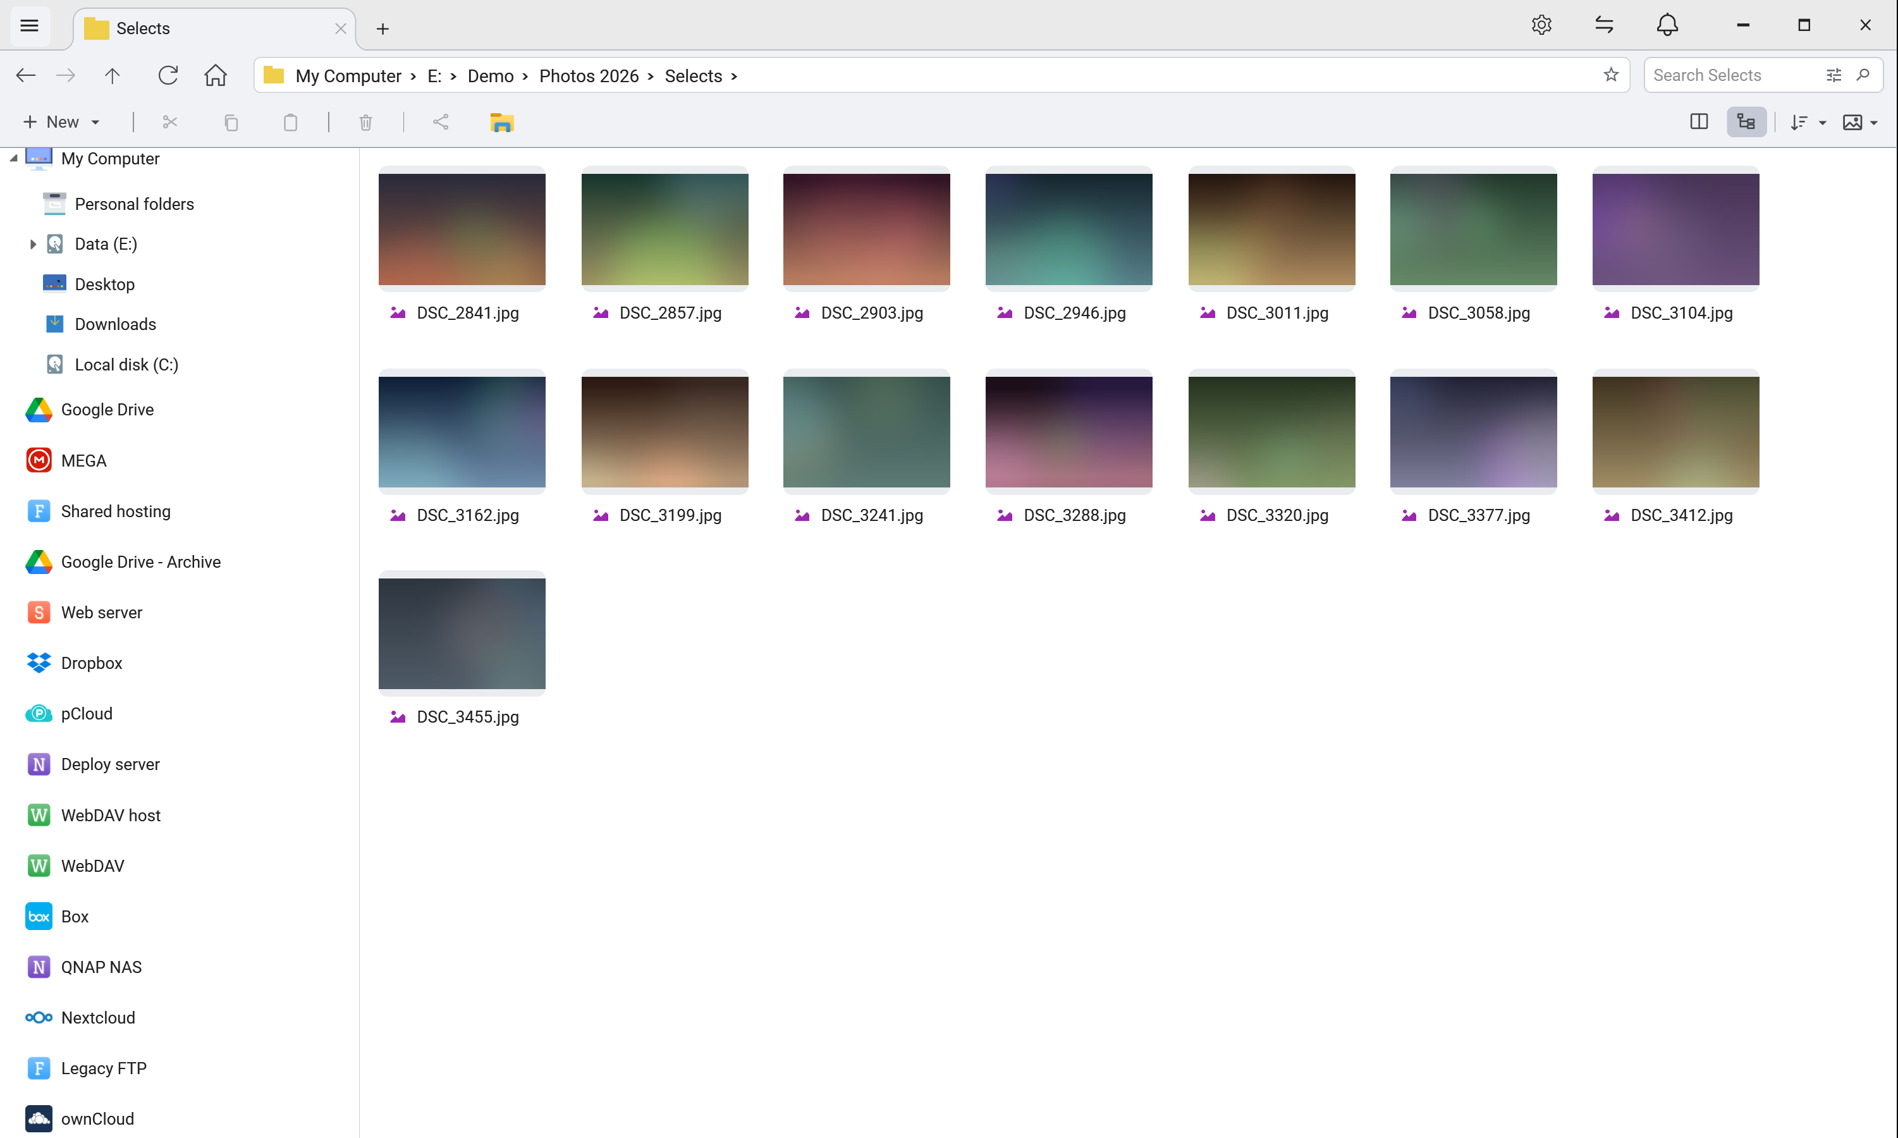This screenshot has width=1898, height=1138.
Task: Open Google Drive connection
Action: point(107,410)
